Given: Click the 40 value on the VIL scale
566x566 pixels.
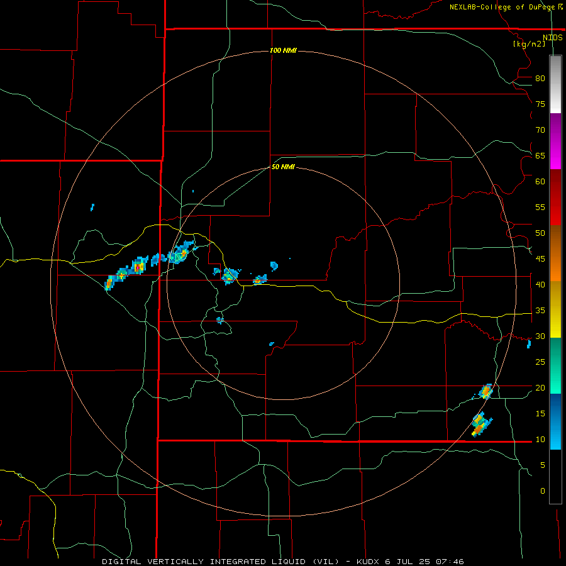Looking at the screenshot, I should point(540,285).
